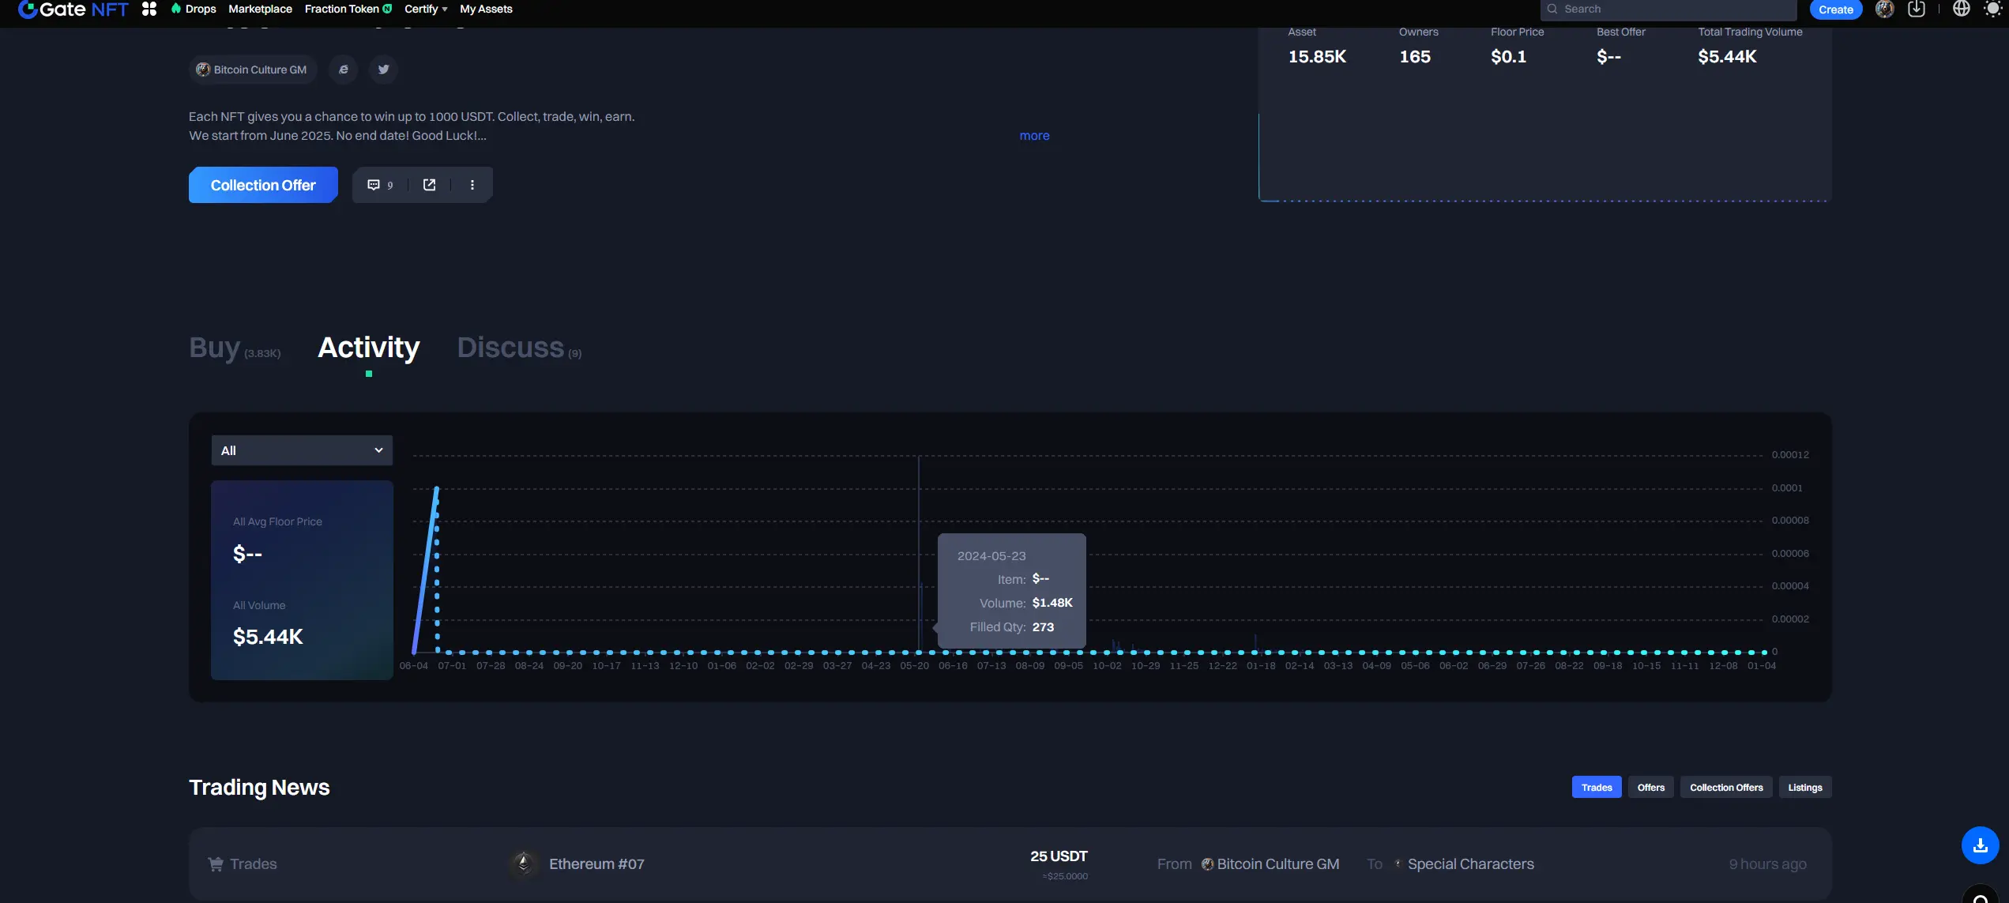Select the Listings filter in Trading News

pos(1804,787)
